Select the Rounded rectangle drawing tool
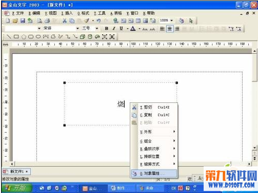Image resolution: width=258 pixels, height=193 pixels. (x=31, y=36)
